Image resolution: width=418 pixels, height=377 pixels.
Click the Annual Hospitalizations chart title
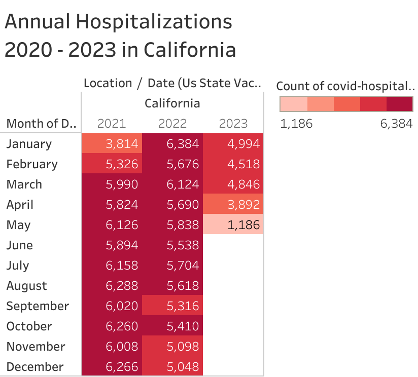click(x=120, y=35)
